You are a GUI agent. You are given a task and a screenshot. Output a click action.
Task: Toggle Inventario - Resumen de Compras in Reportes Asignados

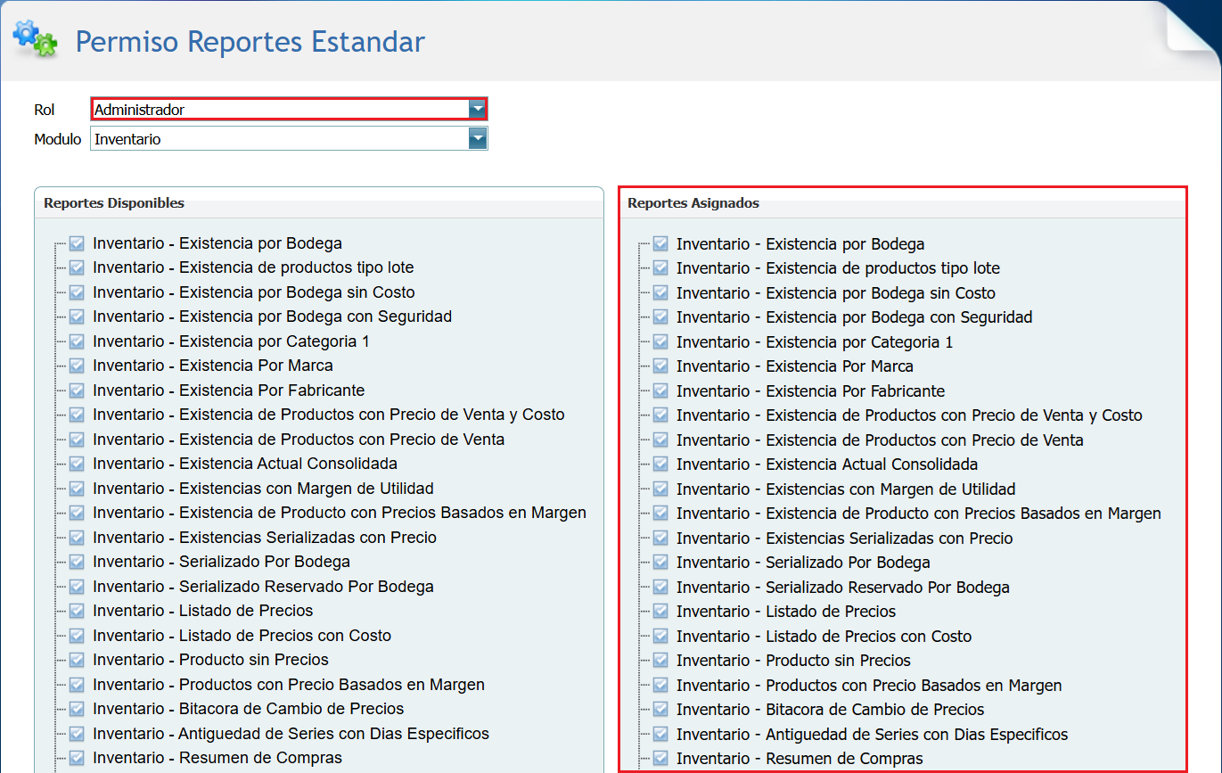[660, 758]
